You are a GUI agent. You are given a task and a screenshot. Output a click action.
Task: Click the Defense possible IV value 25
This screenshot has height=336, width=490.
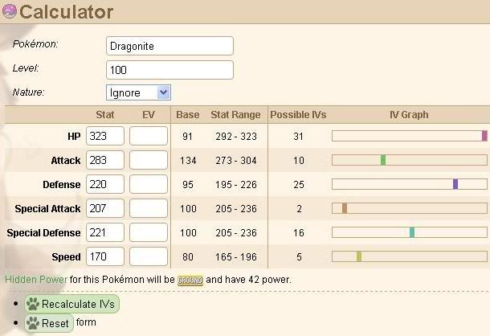click(299, 185)
